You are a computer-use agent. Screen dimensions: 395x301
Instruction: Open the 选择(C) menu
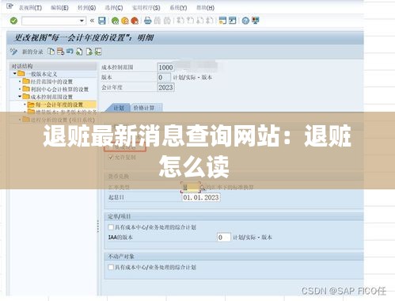pyautogui.click(x=114, y=7)
